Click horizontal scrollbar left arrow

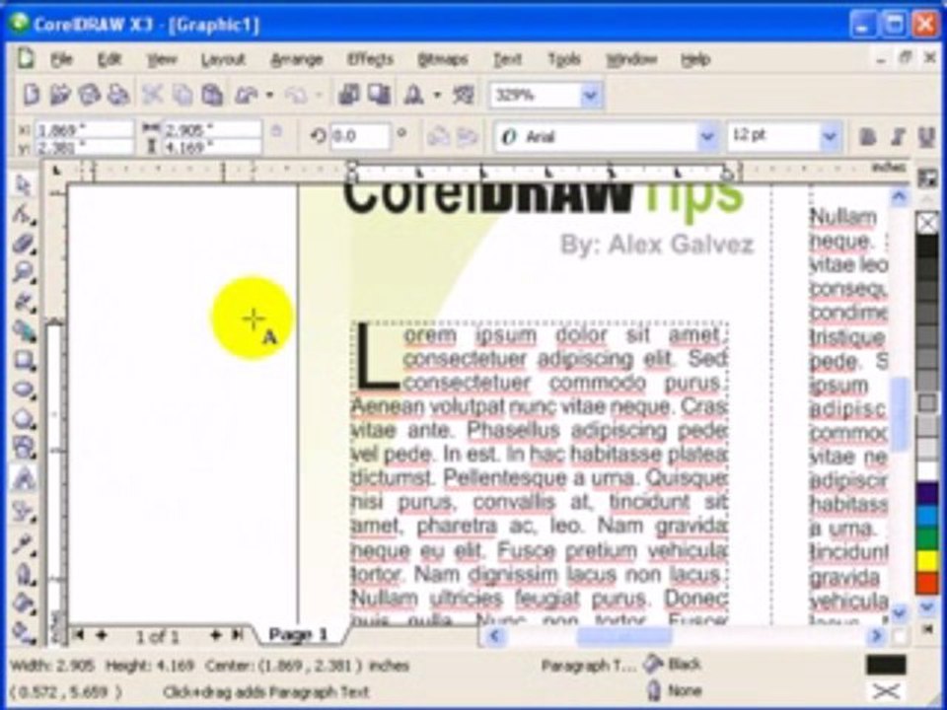[x=495, y=636]
